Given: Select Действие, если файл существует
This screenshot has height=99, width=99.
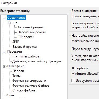Looking at the screenshot, I should pos(37,61).
